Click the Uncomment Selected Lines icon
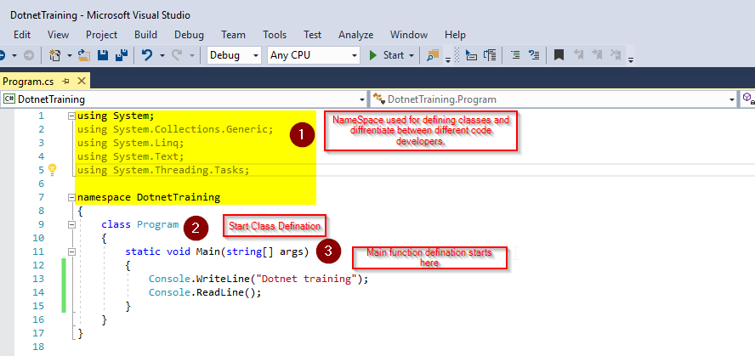This screenshot has height=356, width=755. tap(533, 55)
